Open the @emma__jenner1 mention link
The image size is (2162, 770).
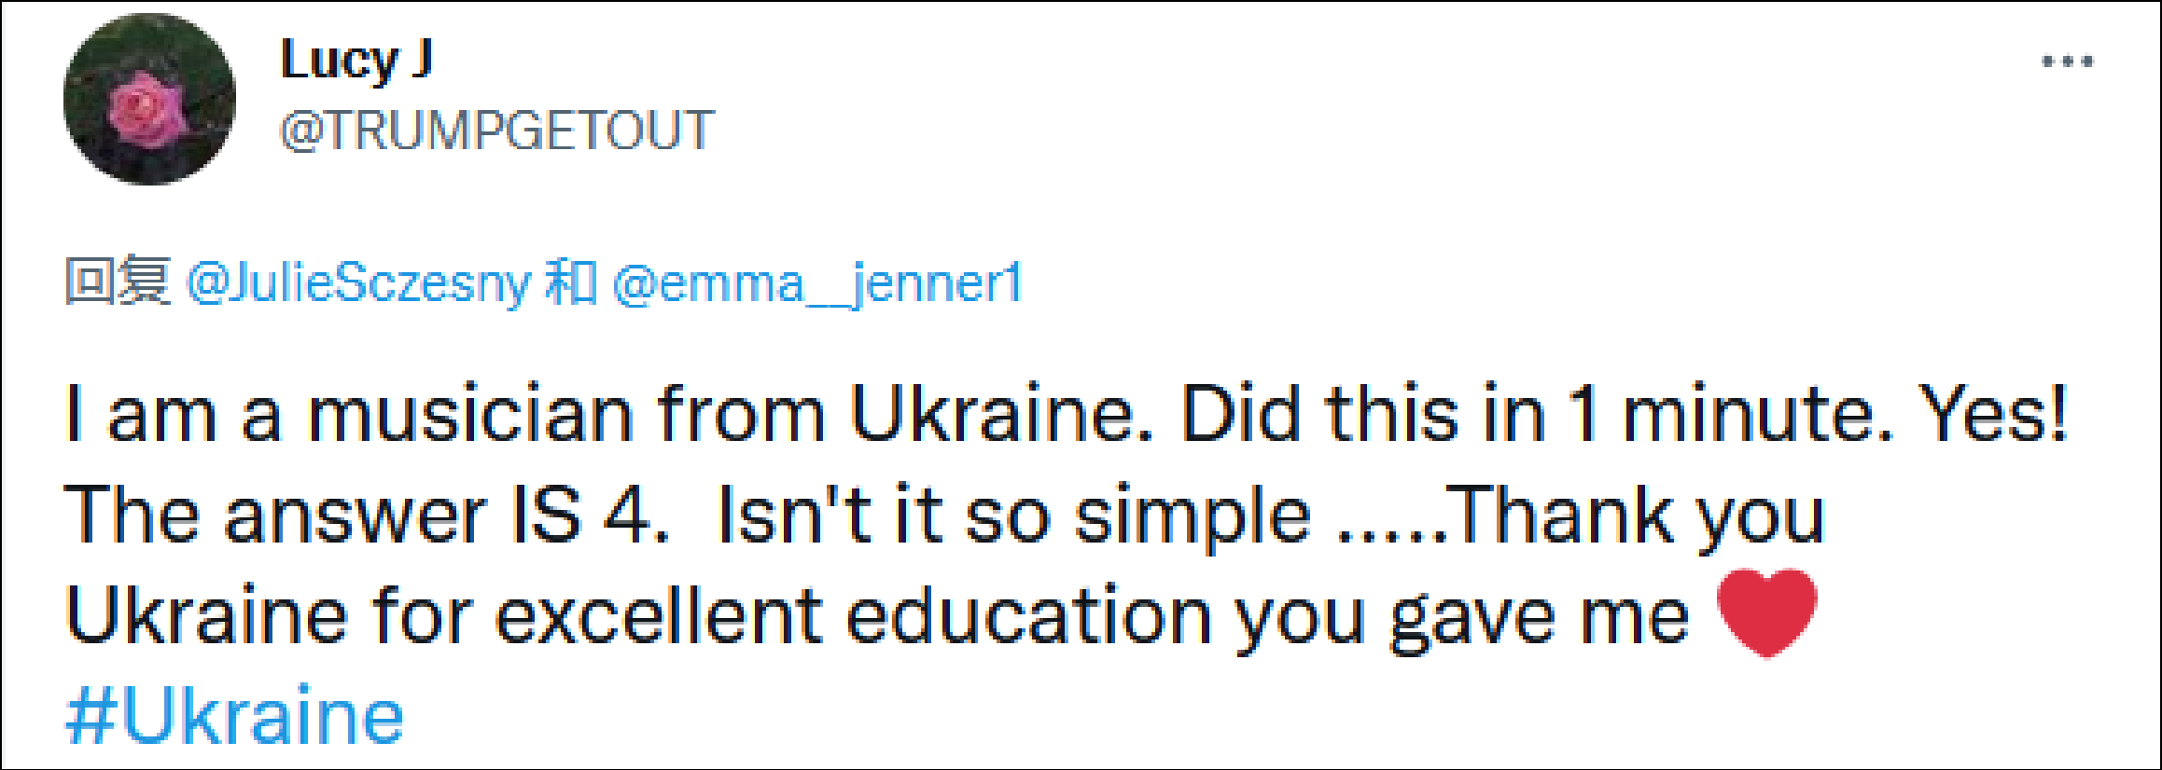pos(817,282)
